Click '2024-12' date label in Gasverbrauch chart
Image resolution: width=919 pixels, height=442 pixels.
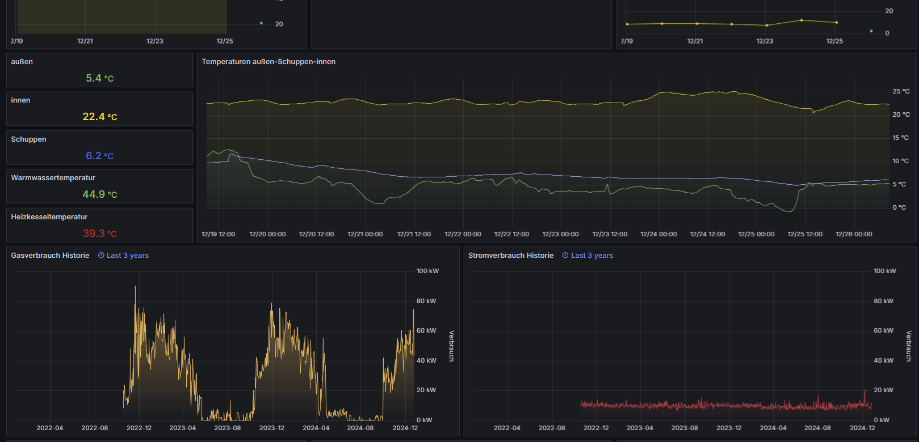tap(405, 428)
